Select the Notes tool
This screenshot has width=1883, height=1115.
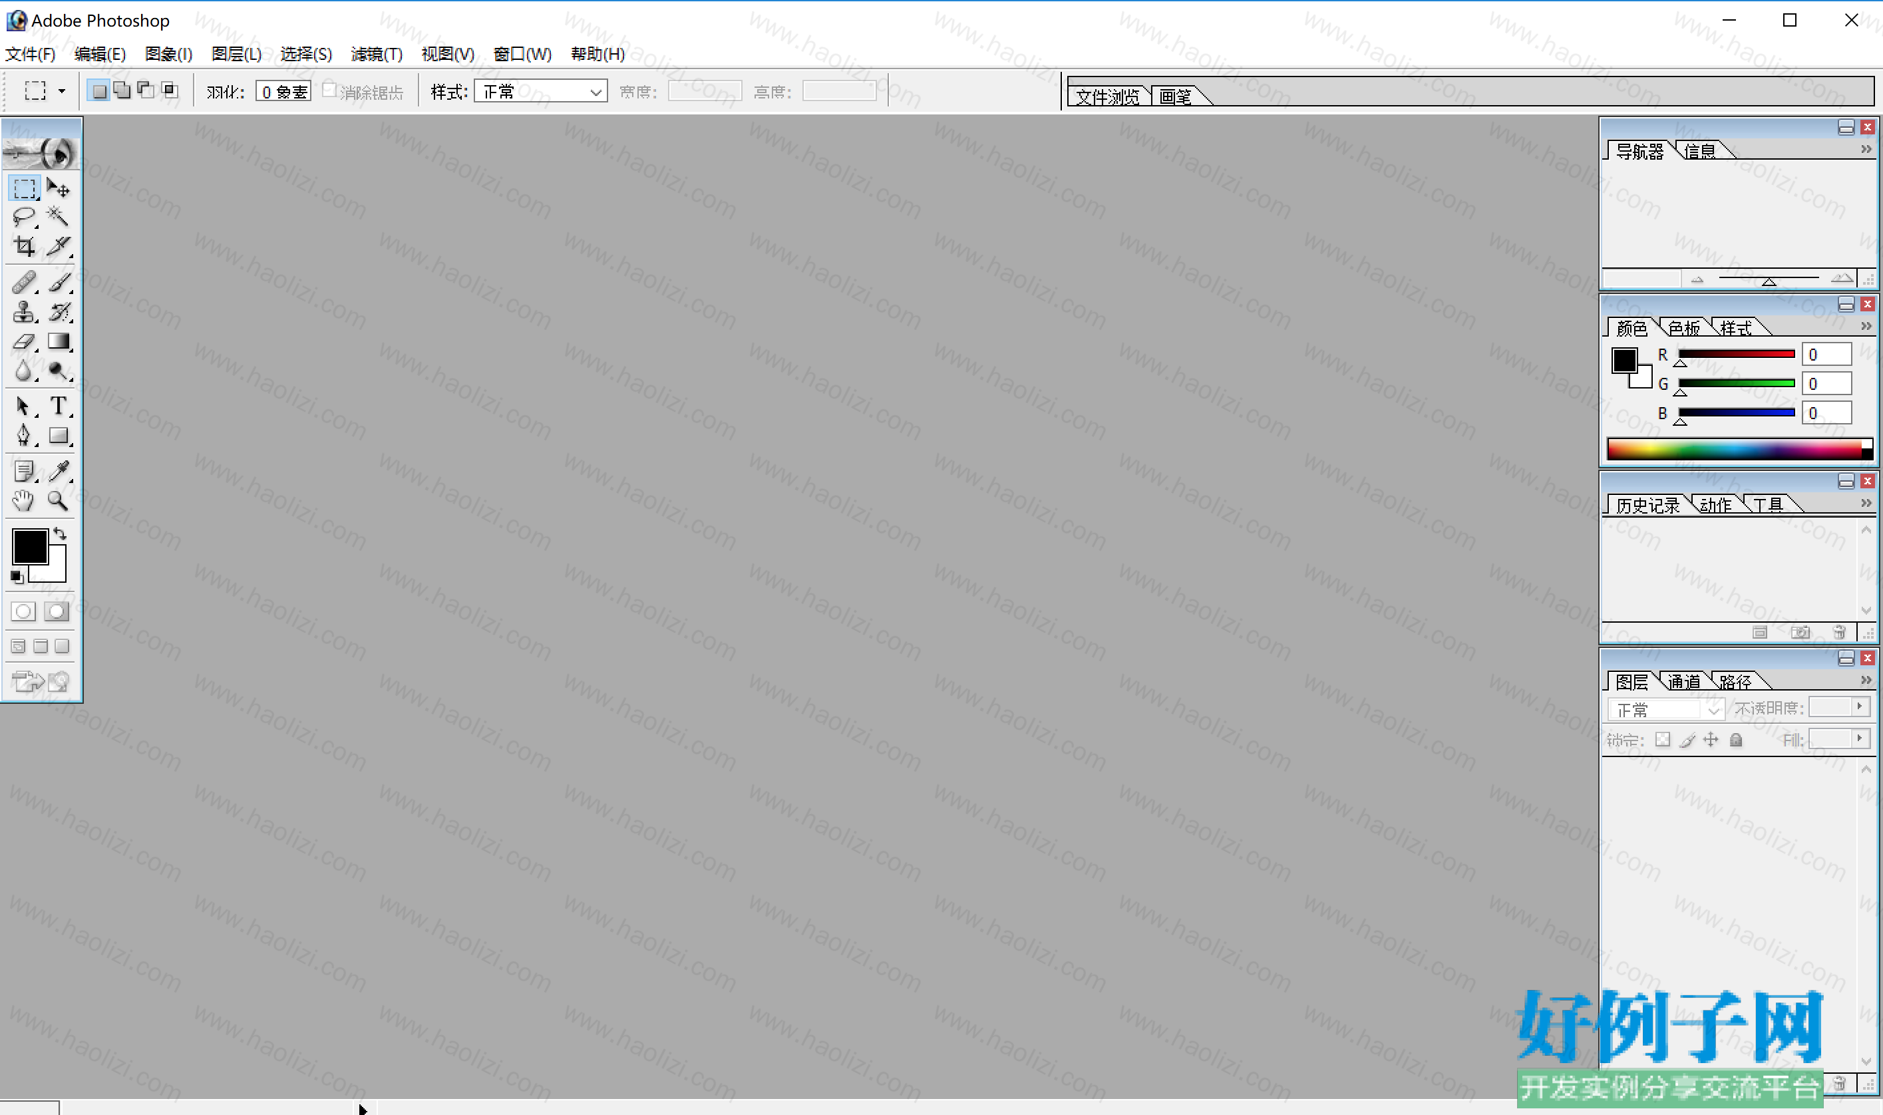coord(24,472)
